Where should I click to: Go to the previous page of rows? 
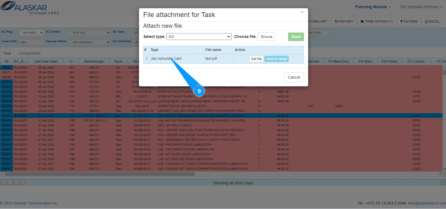coord(10,182)
